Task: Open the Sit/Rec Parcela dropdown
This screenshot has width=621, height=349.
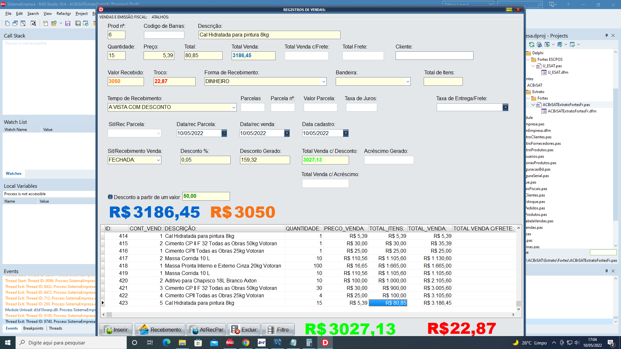Action: [158, 133]
